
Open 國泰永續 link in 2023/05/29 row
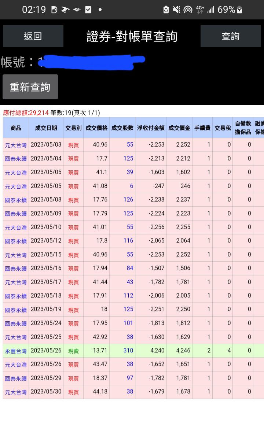tap(16, 378)
